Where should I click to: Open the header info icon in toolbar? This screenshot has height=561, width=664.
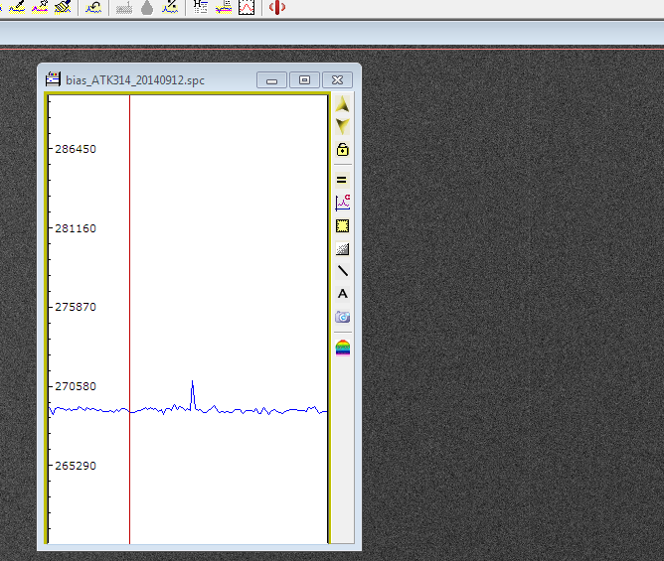pyautogui.click(x=201, y=7)
